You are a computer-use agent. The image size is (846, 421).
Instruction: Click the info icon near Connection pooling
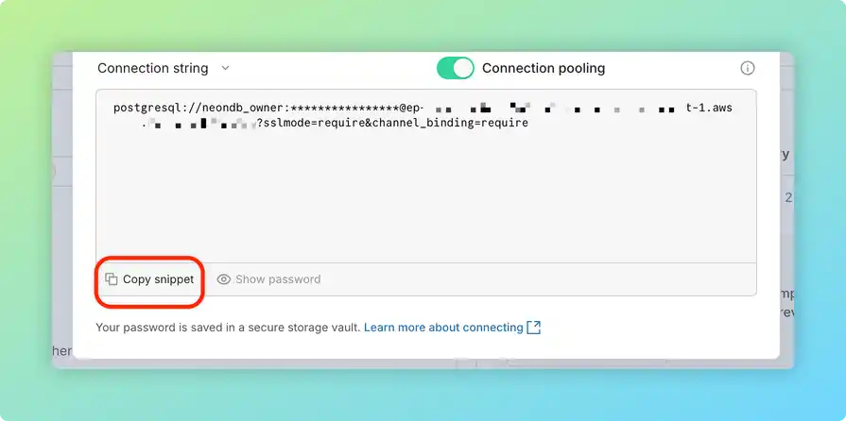tap(748, 68)
